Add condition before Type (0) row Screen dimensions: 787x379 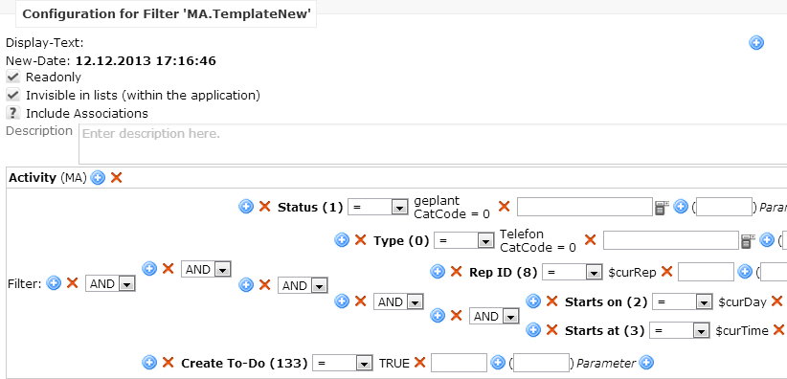[x=342, y=240]
